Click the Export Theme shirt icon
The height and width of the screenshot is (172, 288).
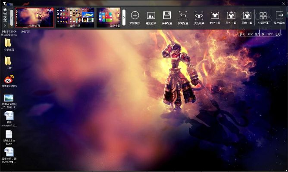pos(247,15)
